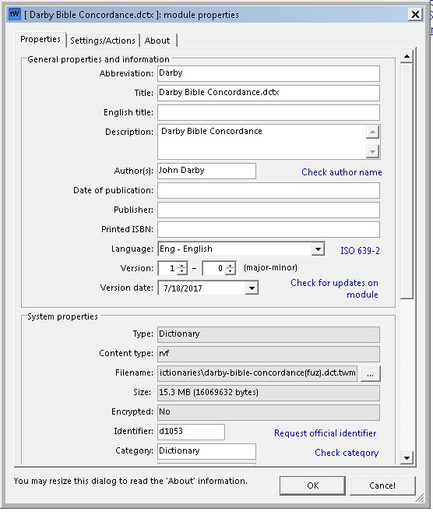Click main panel scroll up arrow

(x=407, y=56)
